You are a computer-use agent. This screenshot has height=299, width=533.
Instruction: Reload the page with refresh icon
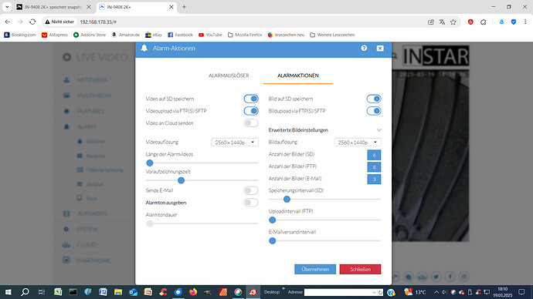click(32, 22)
